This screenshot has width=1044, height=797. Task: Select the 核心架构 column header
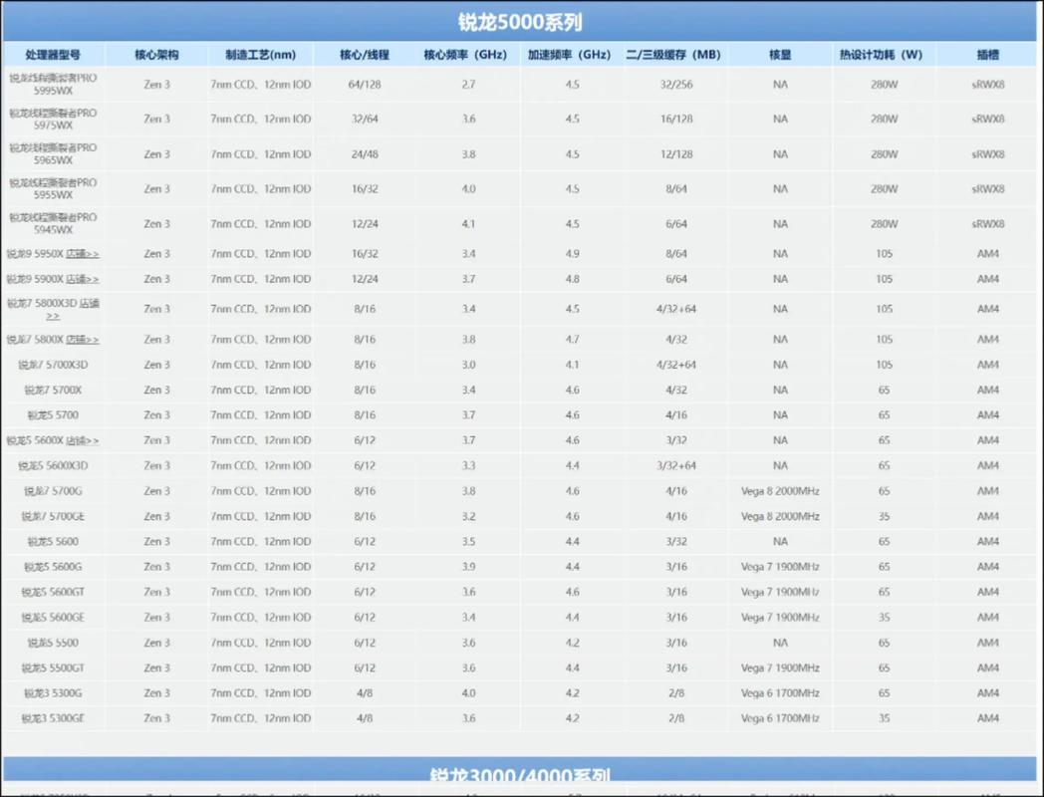[156, 55]
